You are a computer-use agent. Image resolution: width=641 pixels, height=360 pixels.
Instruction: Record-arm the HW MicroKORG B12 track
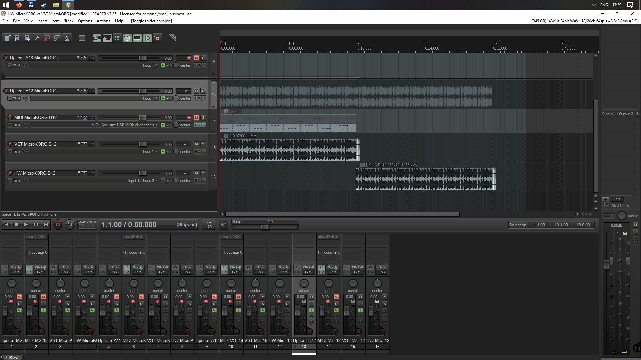pos(10,173)
